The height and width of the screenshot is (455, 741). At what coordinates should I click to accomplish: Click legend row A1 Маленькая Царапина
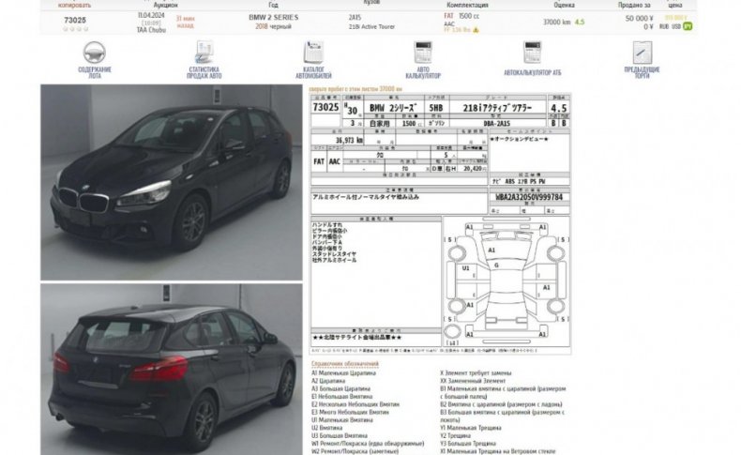(343, 373)
